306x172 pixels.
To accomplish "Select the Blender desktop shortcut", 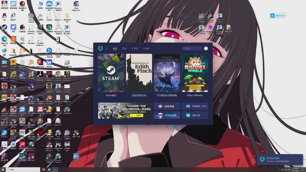I will [49, 99].
